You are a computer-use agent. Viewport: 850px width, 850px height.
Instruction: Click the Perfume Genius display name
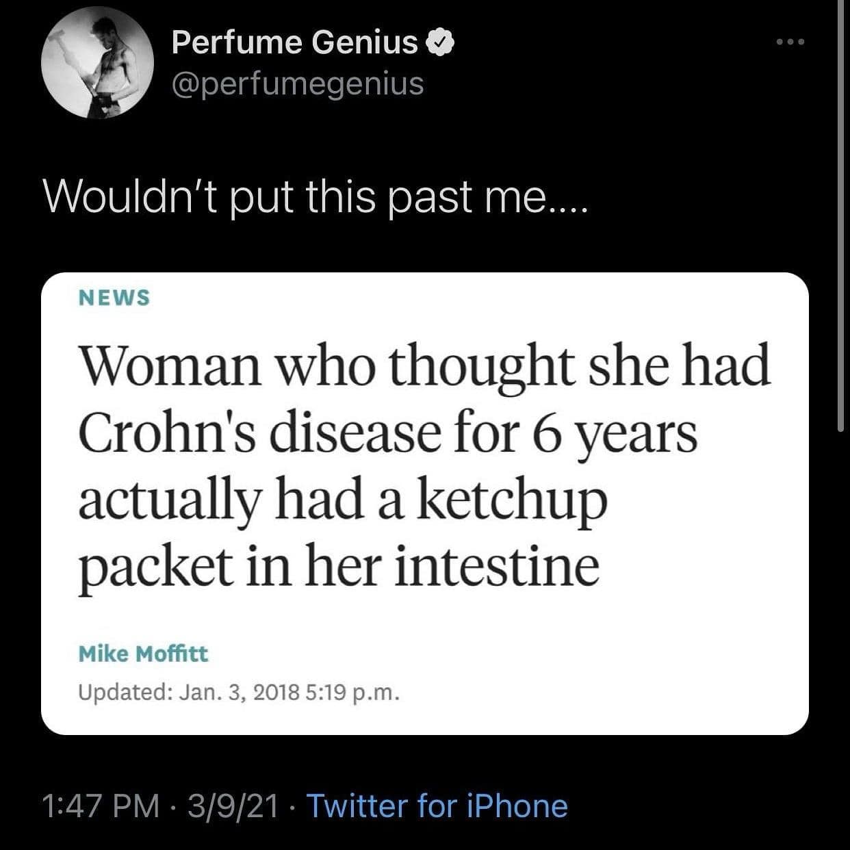[294, 42]
